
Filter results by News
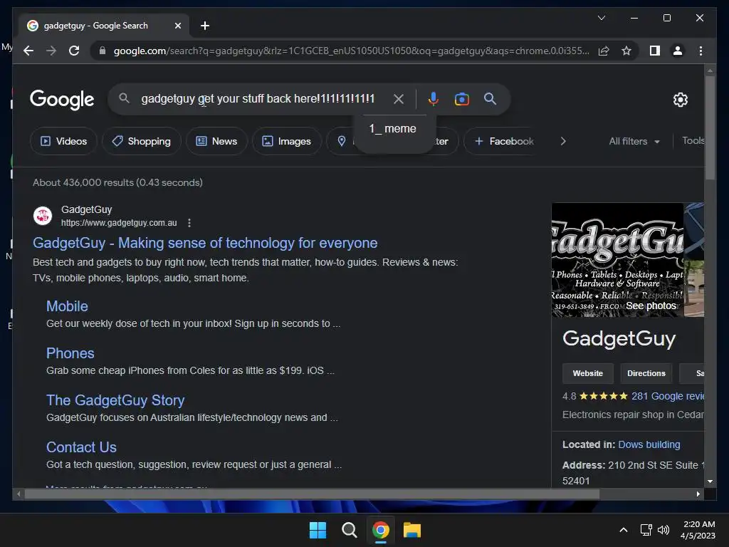tap(216, 141)
